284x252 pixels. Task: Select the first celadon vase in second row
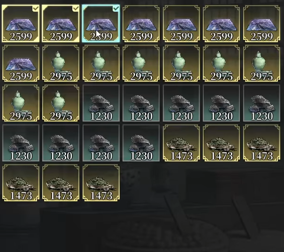click(61, 63)
